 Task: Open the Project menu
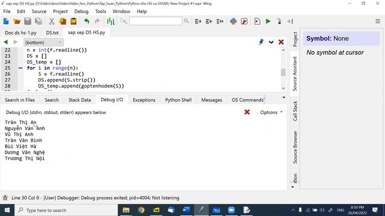pyautogui.click(x=60, y=11)
